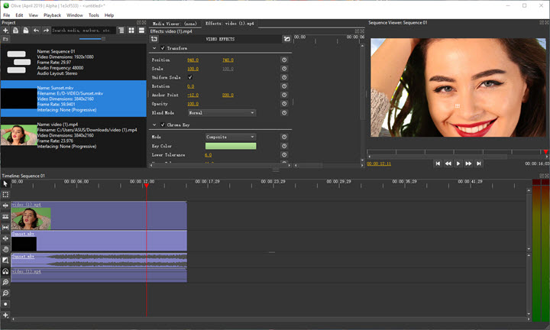Screen dimensions: 550x330
Task: Click the Search media input field
Action: click(x=83, y=31)
